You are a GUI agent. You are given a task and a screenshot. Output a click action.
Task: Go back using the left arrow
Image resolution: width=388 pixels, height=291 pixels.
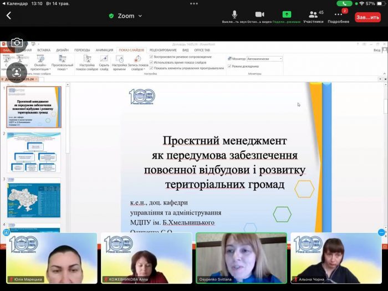click(9, 16)
